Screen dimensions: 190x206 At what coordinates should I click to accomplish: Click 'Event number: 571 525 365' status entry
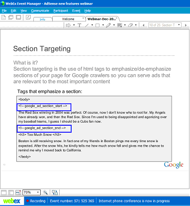(x=72, y=201)
